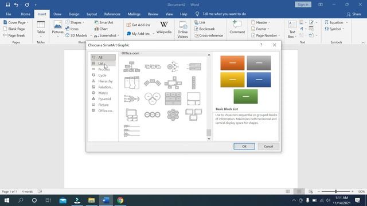
Task: Choose the three-circles SmartArt layout thumbnail
Action: click(x=153, y=98)
